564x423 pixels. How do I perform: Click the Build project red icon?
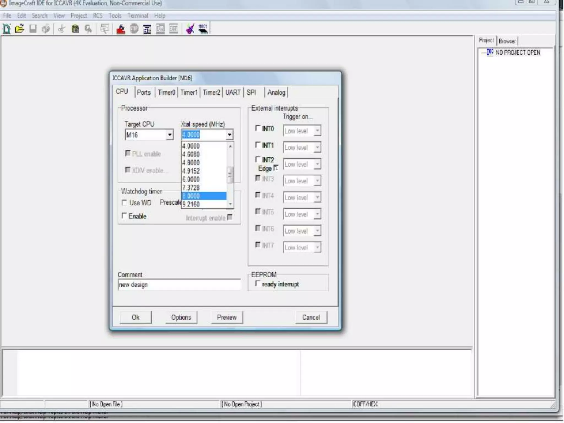121,29
